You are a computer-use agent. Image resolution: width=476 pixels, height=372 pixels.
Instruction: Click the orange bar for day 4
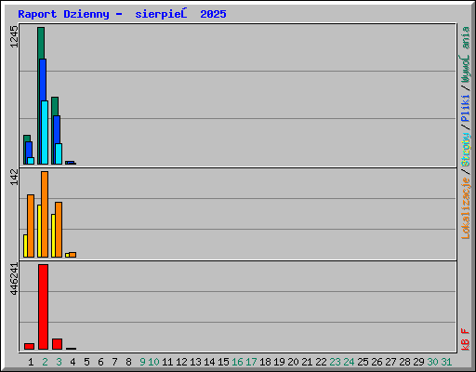73,255
